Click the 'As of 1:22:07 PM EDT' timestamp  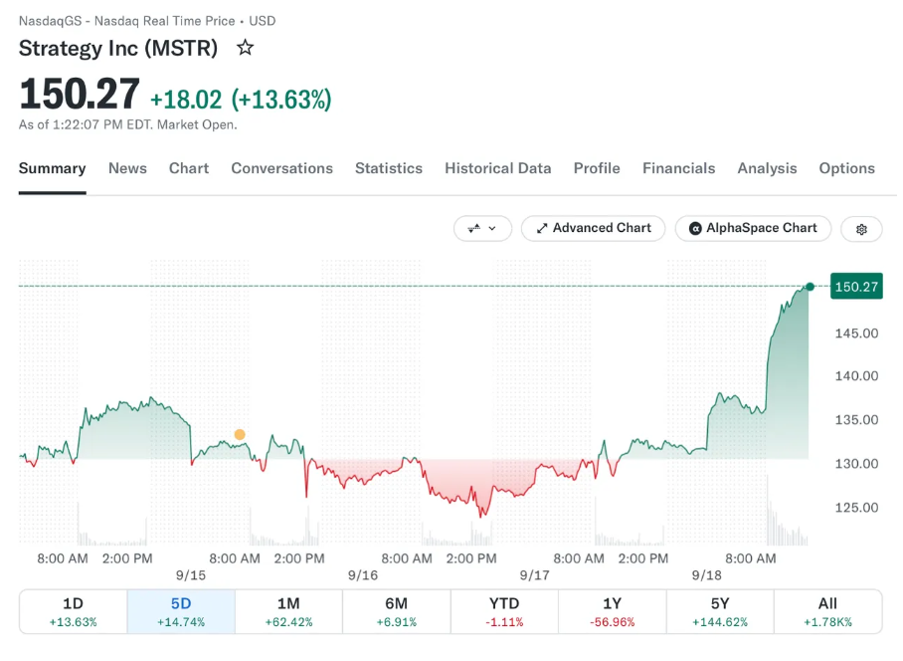pyautogui.click(x=128, y=124)
